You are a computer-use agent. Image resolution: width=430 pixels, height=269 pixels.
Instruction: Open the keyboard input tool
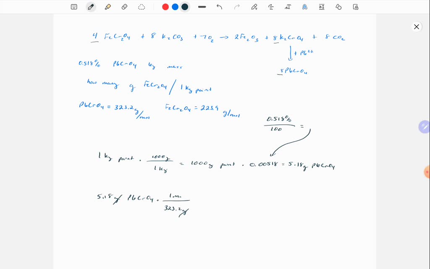pos(74,7)
